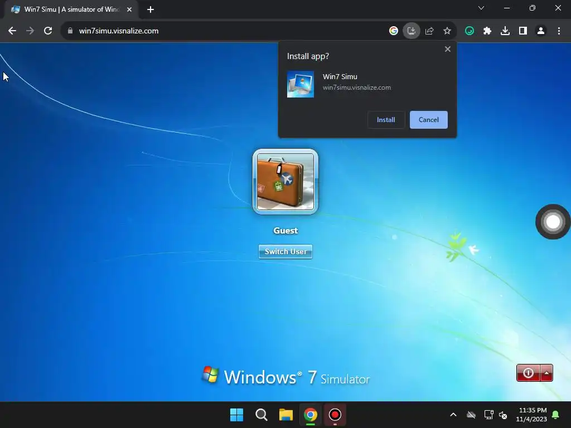Click the lock site info icon
This screenshot has height=428, width=571.
[70, 31]
